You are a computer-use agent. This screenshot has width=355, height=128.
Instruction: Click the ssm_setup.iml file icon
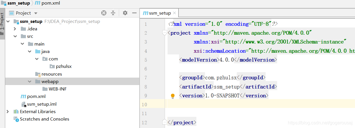[23, 104]
